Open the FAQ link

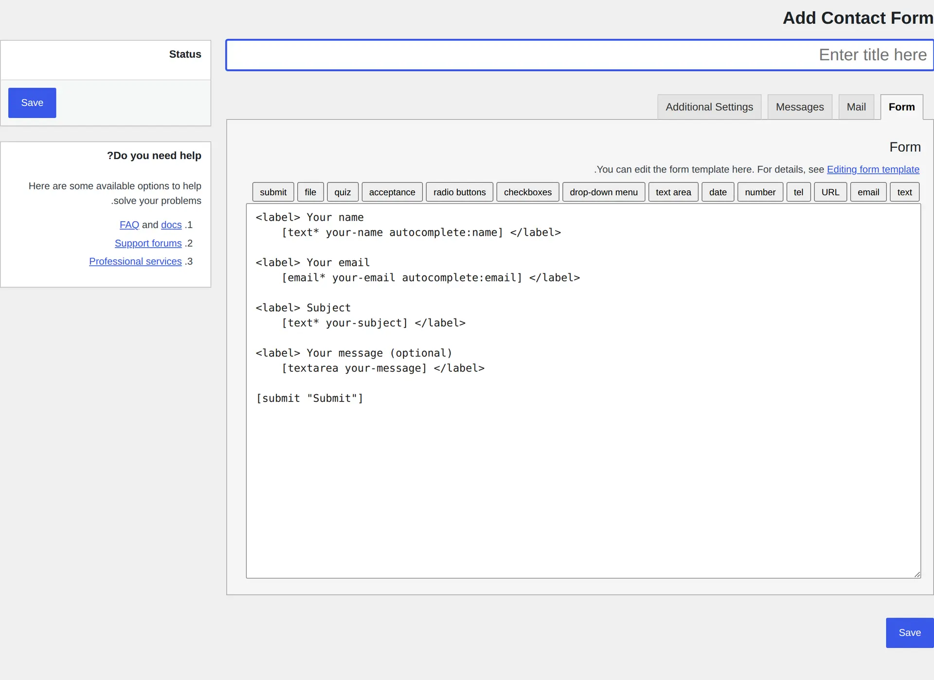pyautogui.click(x=129, y=225)
